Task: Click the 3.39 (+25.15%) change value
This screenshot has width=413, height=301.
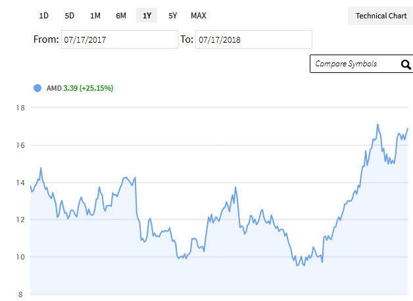Action: (x=88, y=88)
